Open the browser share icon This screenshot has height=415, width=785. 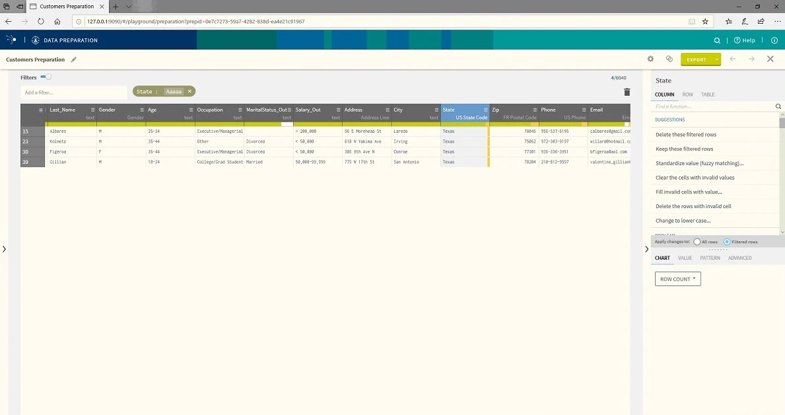tap(761, 22)
